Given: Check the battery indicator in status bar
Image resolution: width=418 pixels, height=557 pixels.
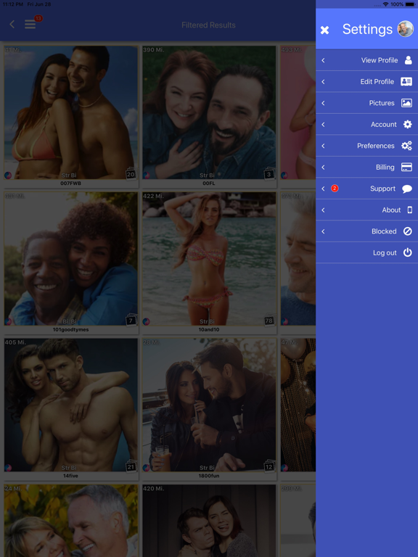Looking at the screenshot, I should pos(410,4).
